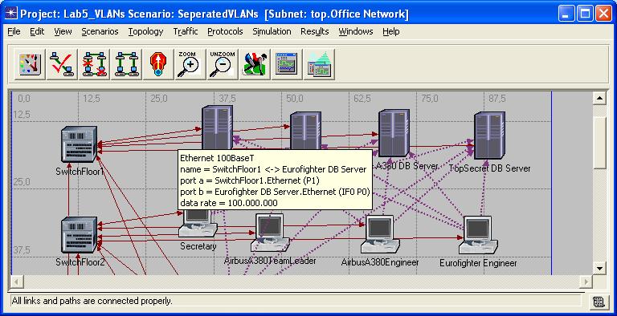Select the server above the tooltip's right side
The width and height of the screenshot is (617, 316).
[306, 131]
